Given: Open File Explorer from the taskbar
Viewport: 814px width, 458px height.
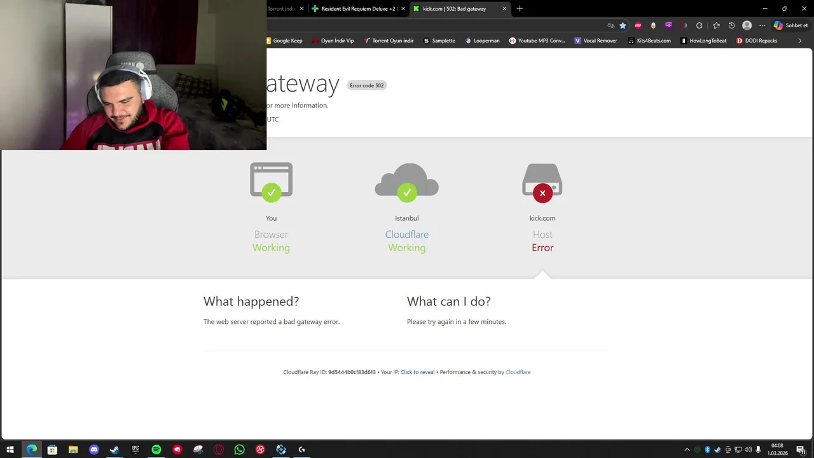Looking at the screenshot, I should (x=73, y=450).
